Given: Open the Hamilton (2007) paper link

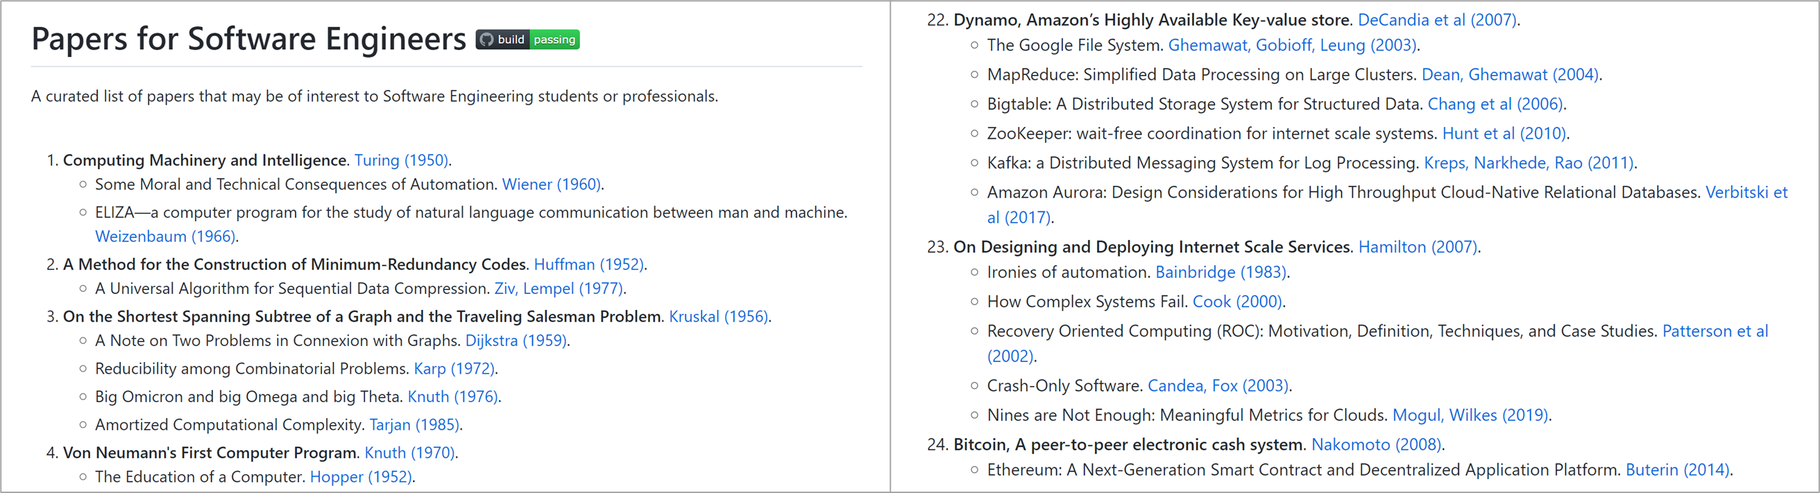Looking at the screenshot, I should click(x=1418, y=248).
